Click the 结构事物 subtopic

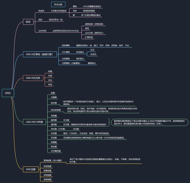click(66, 45)
